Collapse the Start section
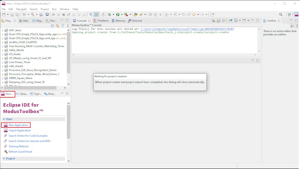Viewport: 300px width, 169px height. click(x=4, y=119)
